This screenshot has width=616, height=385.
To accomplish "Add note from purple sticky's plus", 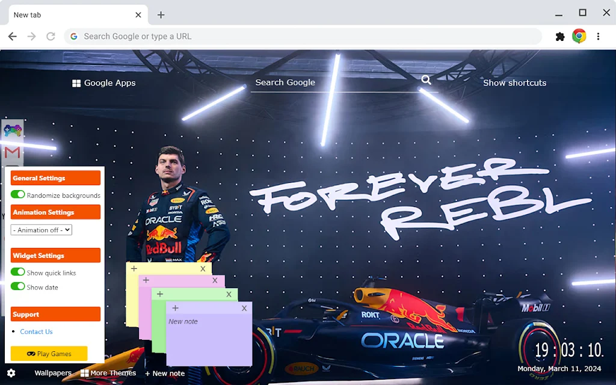I will point(175,308).
